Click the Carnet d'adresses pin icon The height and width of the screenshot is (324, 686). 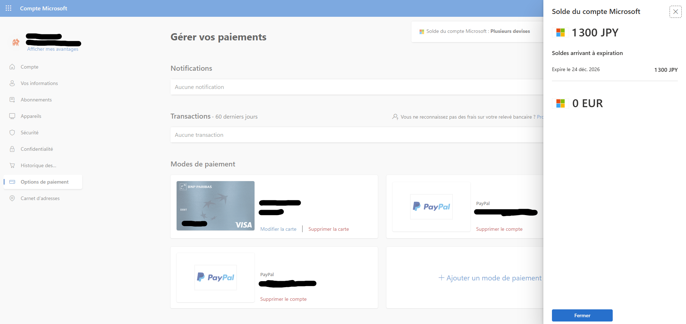(12, 198)
